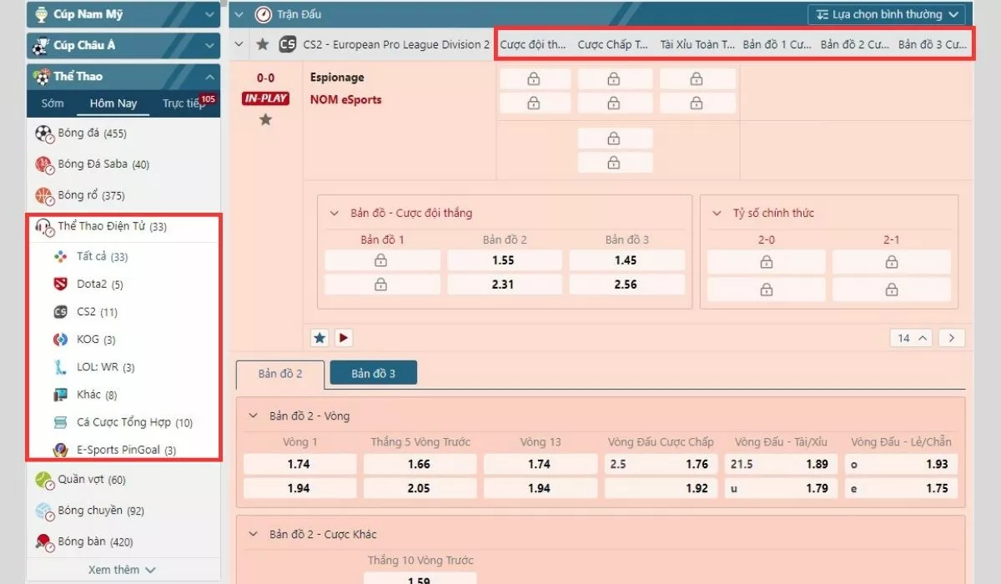Open Cá Cược Tổng Hợp icon
Screen dimensions: 1001x584
pyautogui.click(x=60, y=422)
